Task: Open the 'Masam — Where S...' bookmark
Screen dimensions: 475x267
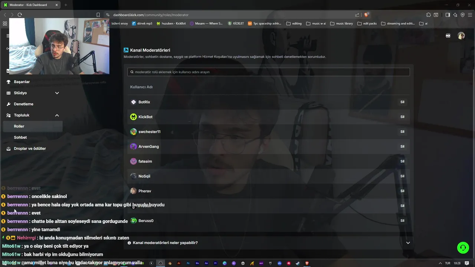Action: pos(206,23)
